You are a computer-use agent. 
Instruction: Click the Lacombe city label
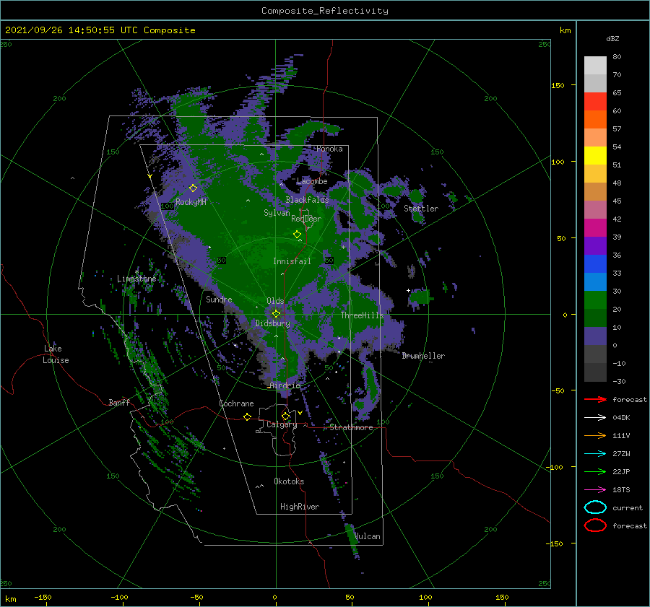[312, 181]
